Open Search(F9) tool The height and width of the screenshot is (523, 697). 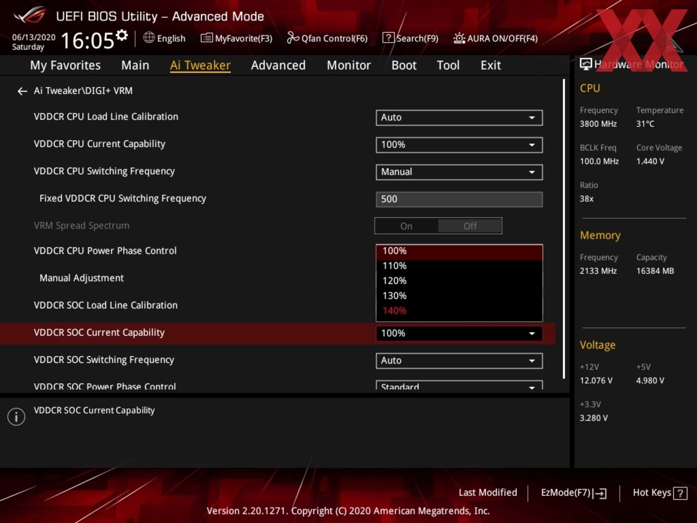tap(411, 38)
